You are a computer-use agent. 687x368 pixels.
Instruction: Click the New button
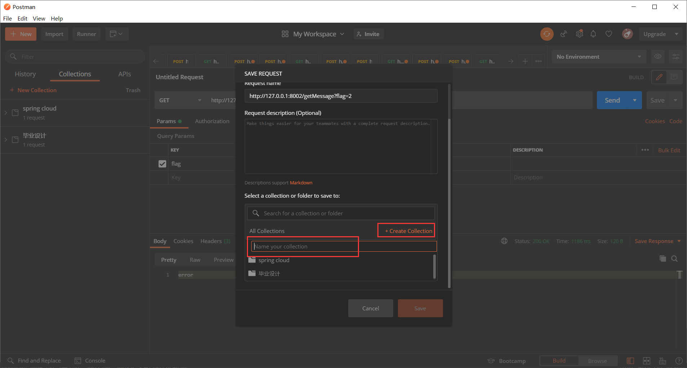pyautogui.click(x=21, y=34)
